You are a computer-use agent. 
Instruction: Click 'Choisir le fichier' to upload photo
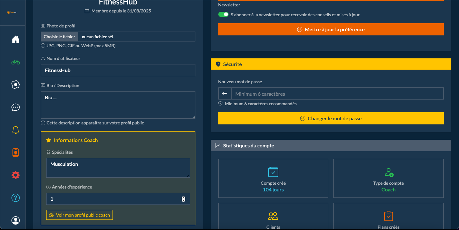coord(60,37)
